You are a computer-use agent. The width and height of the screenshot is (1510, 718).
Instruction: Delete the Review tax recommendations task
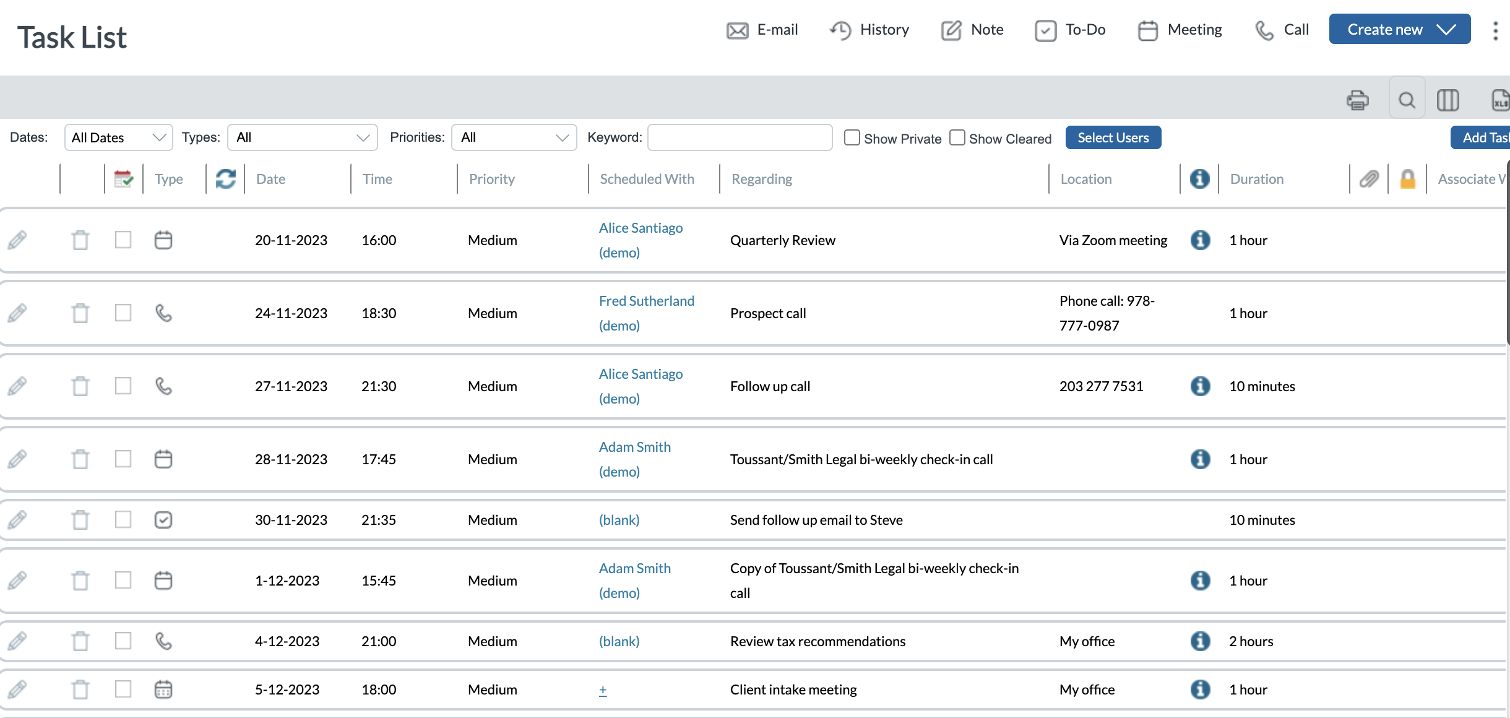click(80, 641)
